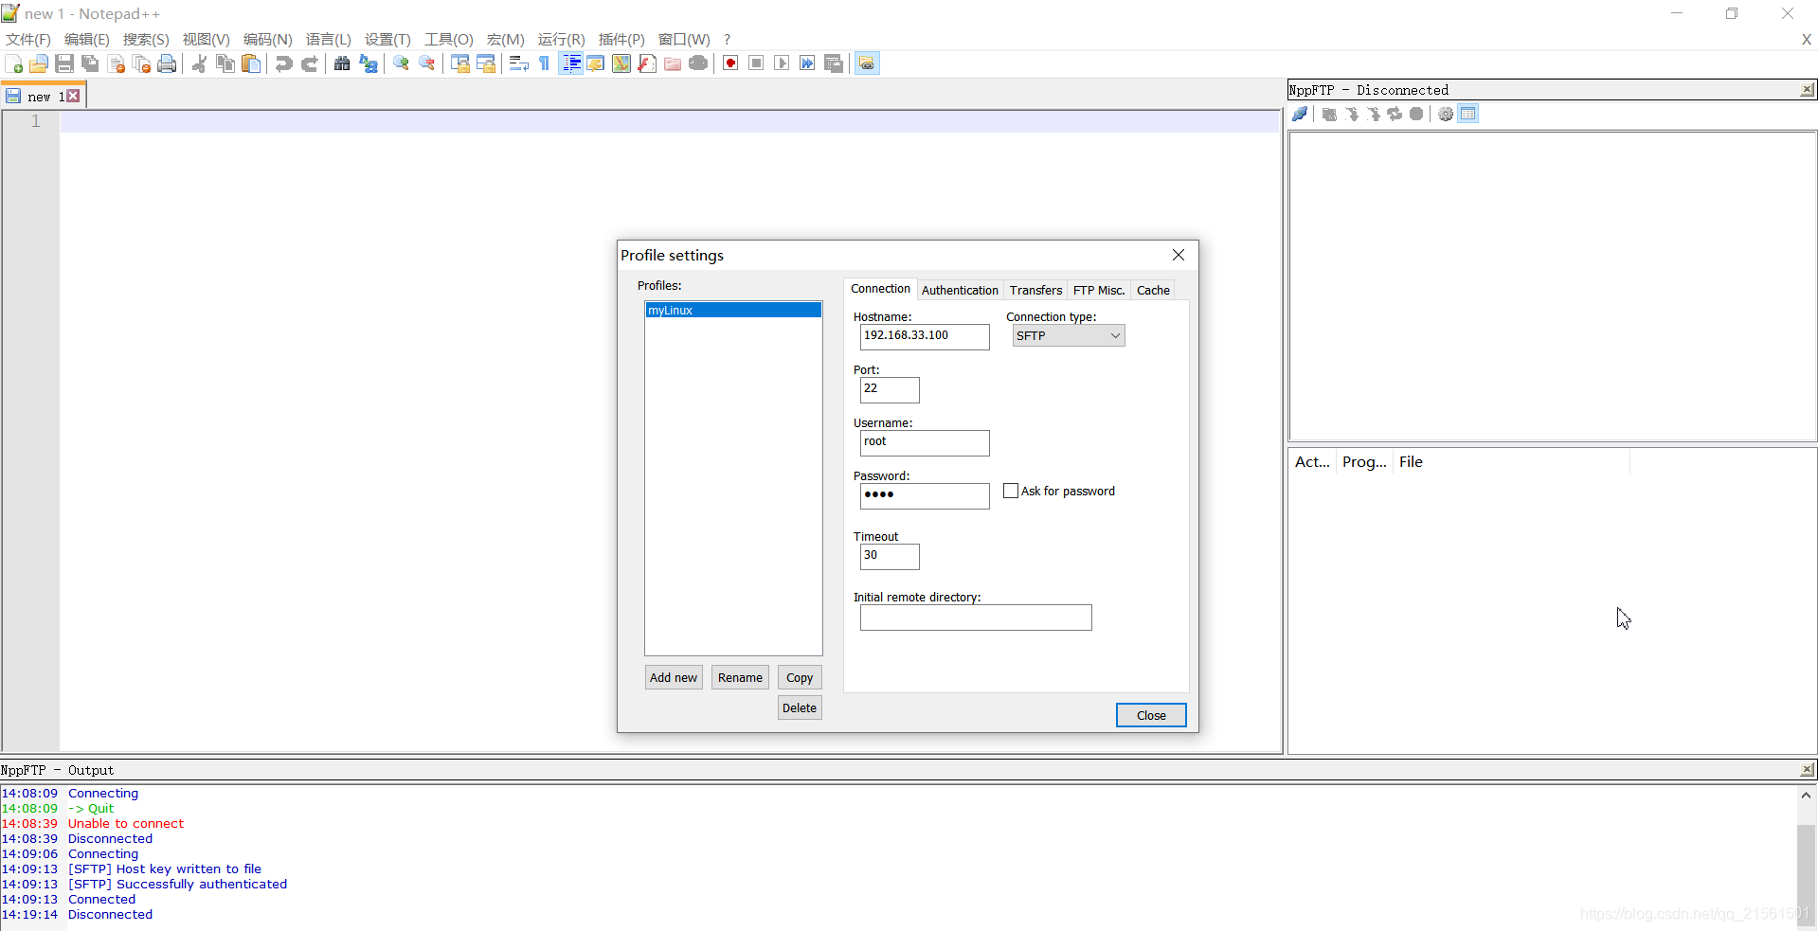Click the output panel scrollbar up arrow
1818x931 pixels.
(x=1806, y=796)
